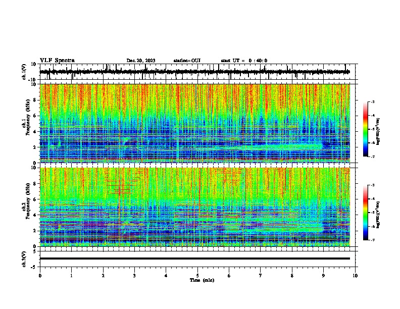Click the time axis tick label "7"
This screenshot has height=309, width=400.
261,275
